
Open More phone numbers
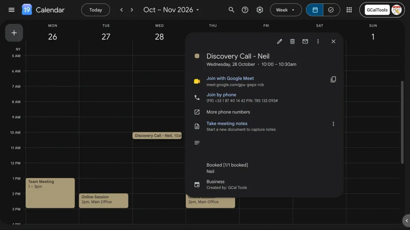pyautogui.click(x=228, y=112)
